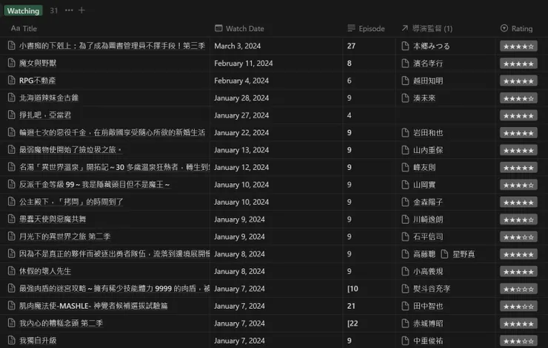This screenshot has width=548, height=348.
Task: Click page icon of director 田中智也
Action: (405, 306)
